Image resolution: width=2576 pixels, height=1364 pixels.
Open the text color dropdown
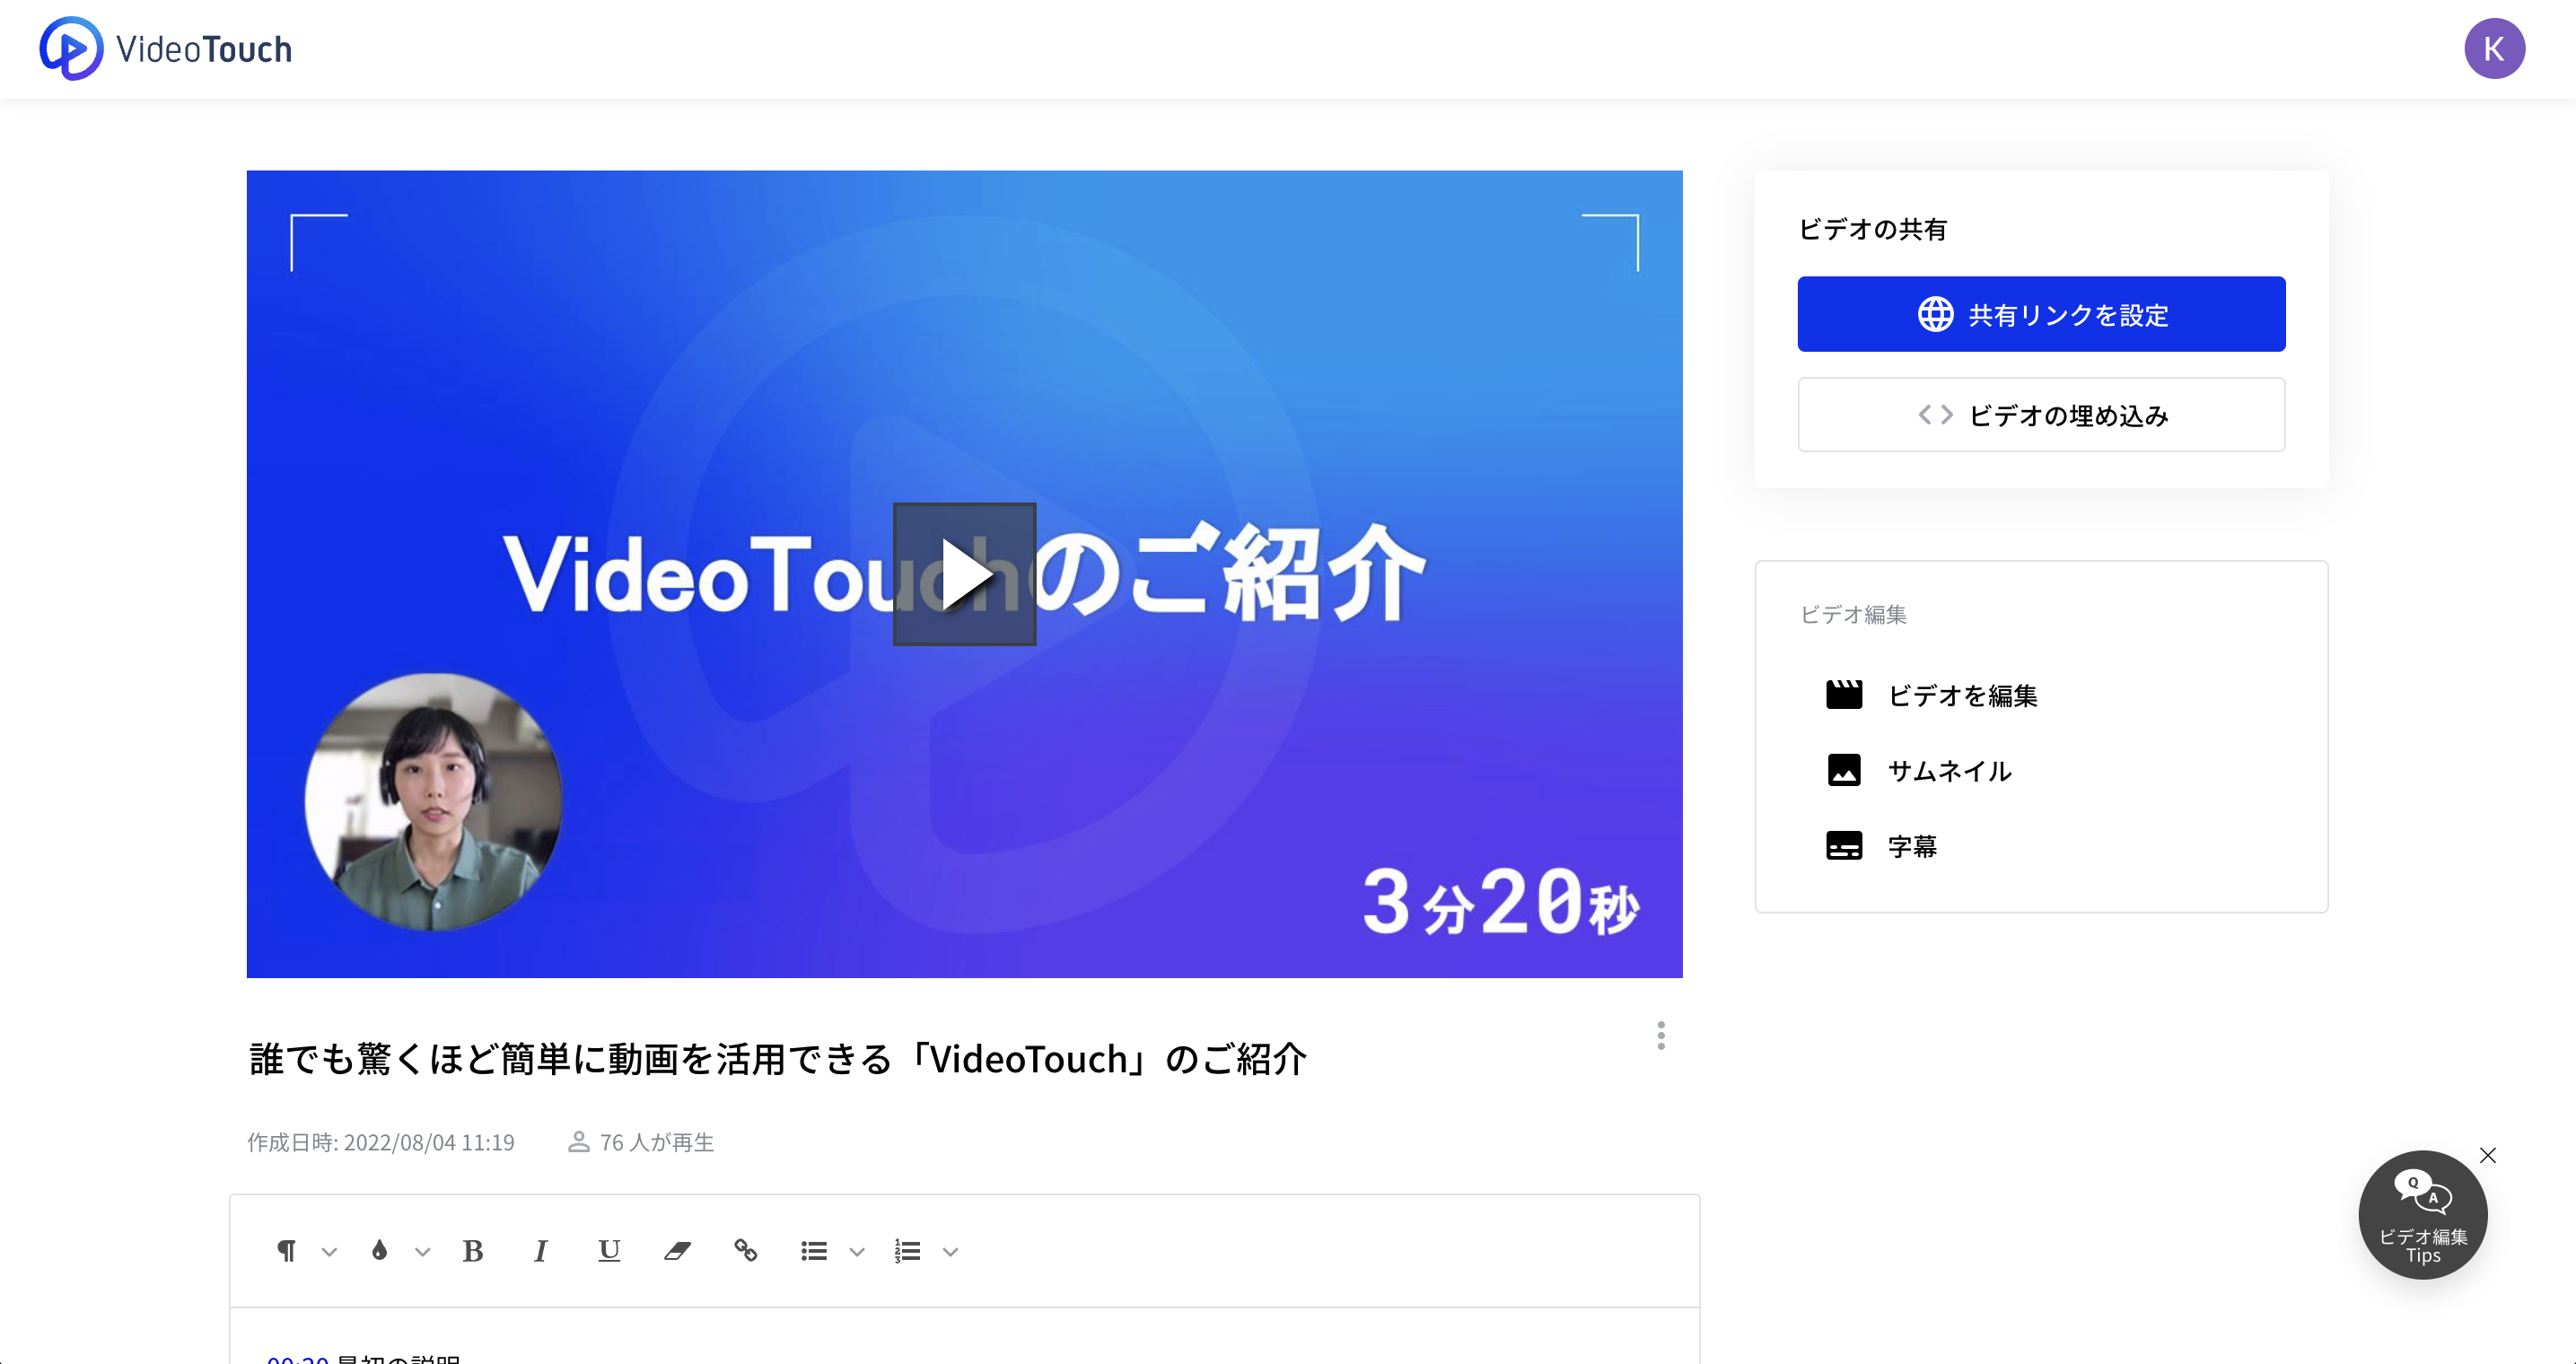pyautogui.click(x=421, y=1251)
